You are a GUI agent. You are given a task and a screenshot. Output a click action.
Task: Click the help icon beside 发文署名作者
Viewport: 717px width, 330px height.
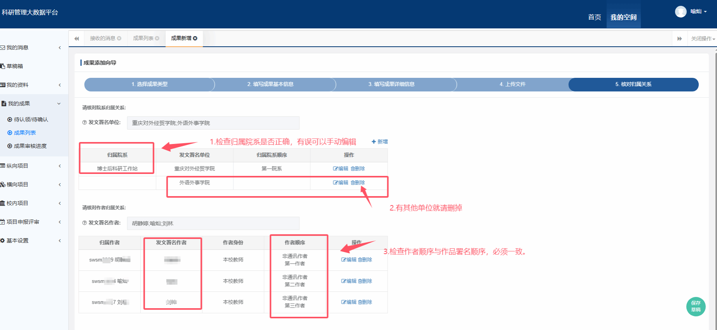(84, 223)
